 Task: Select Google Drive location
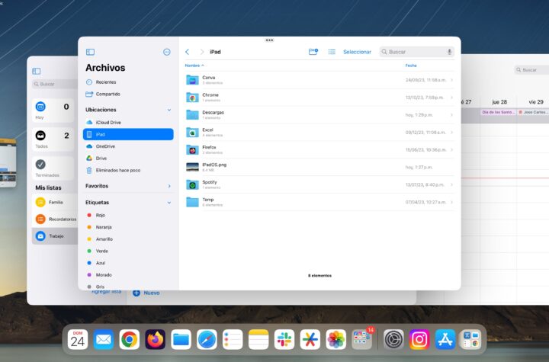coord(128,159)
